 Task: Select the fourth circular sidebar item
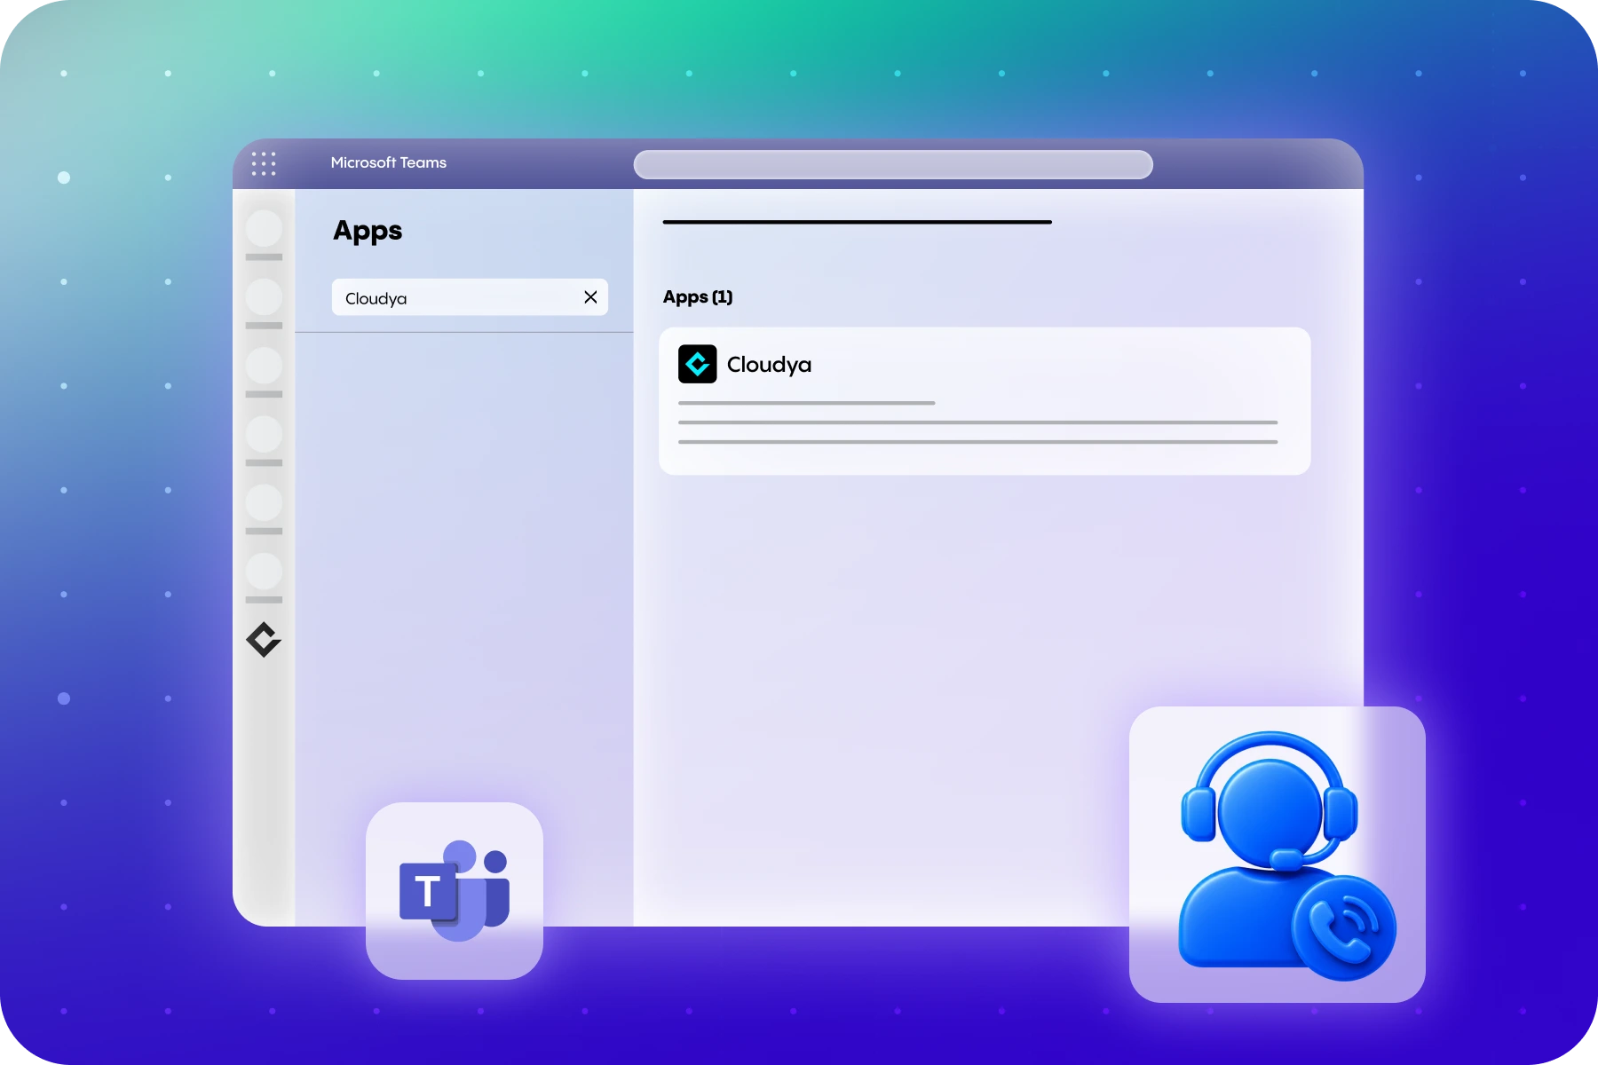(264, 434)
